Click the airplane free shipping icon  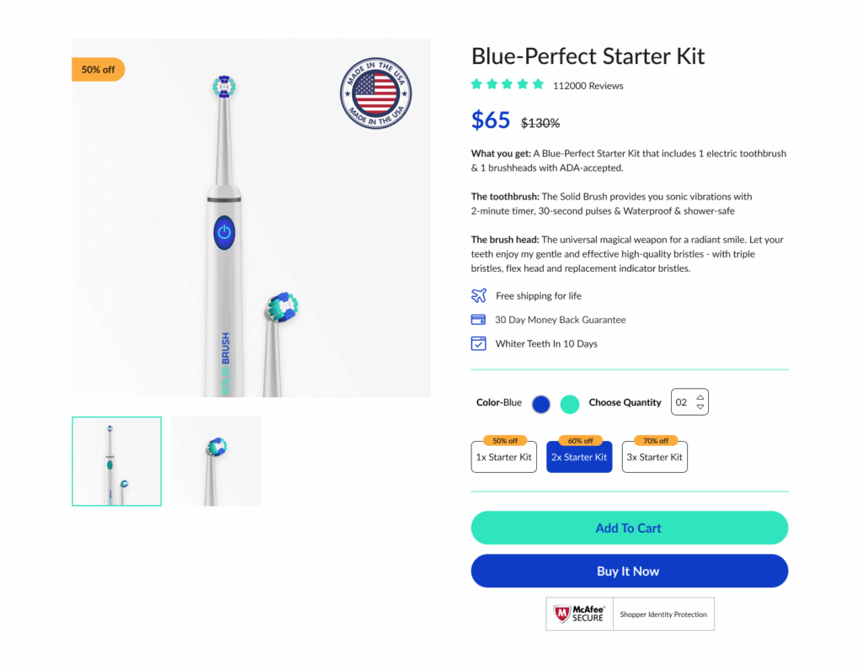coord(478,295)
